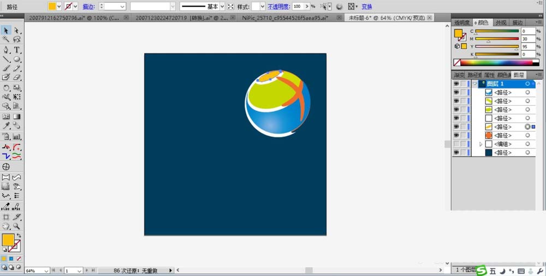The image size is (546, 276).
Task: Select the Pen tool
Action: 6,50
